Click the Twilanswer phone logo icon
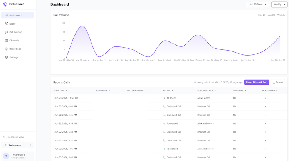289x161 pixels. point(5,4)
